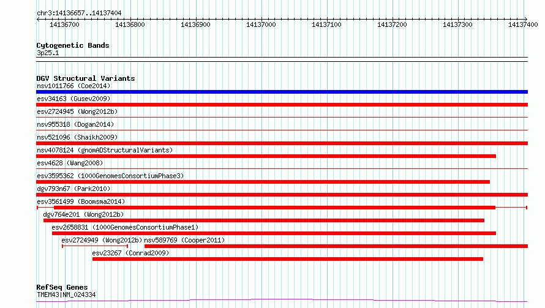Click the chr3:14136657..14137404 coordinate label
Viewport: 545px width, 308px height.
pos(79,13)
